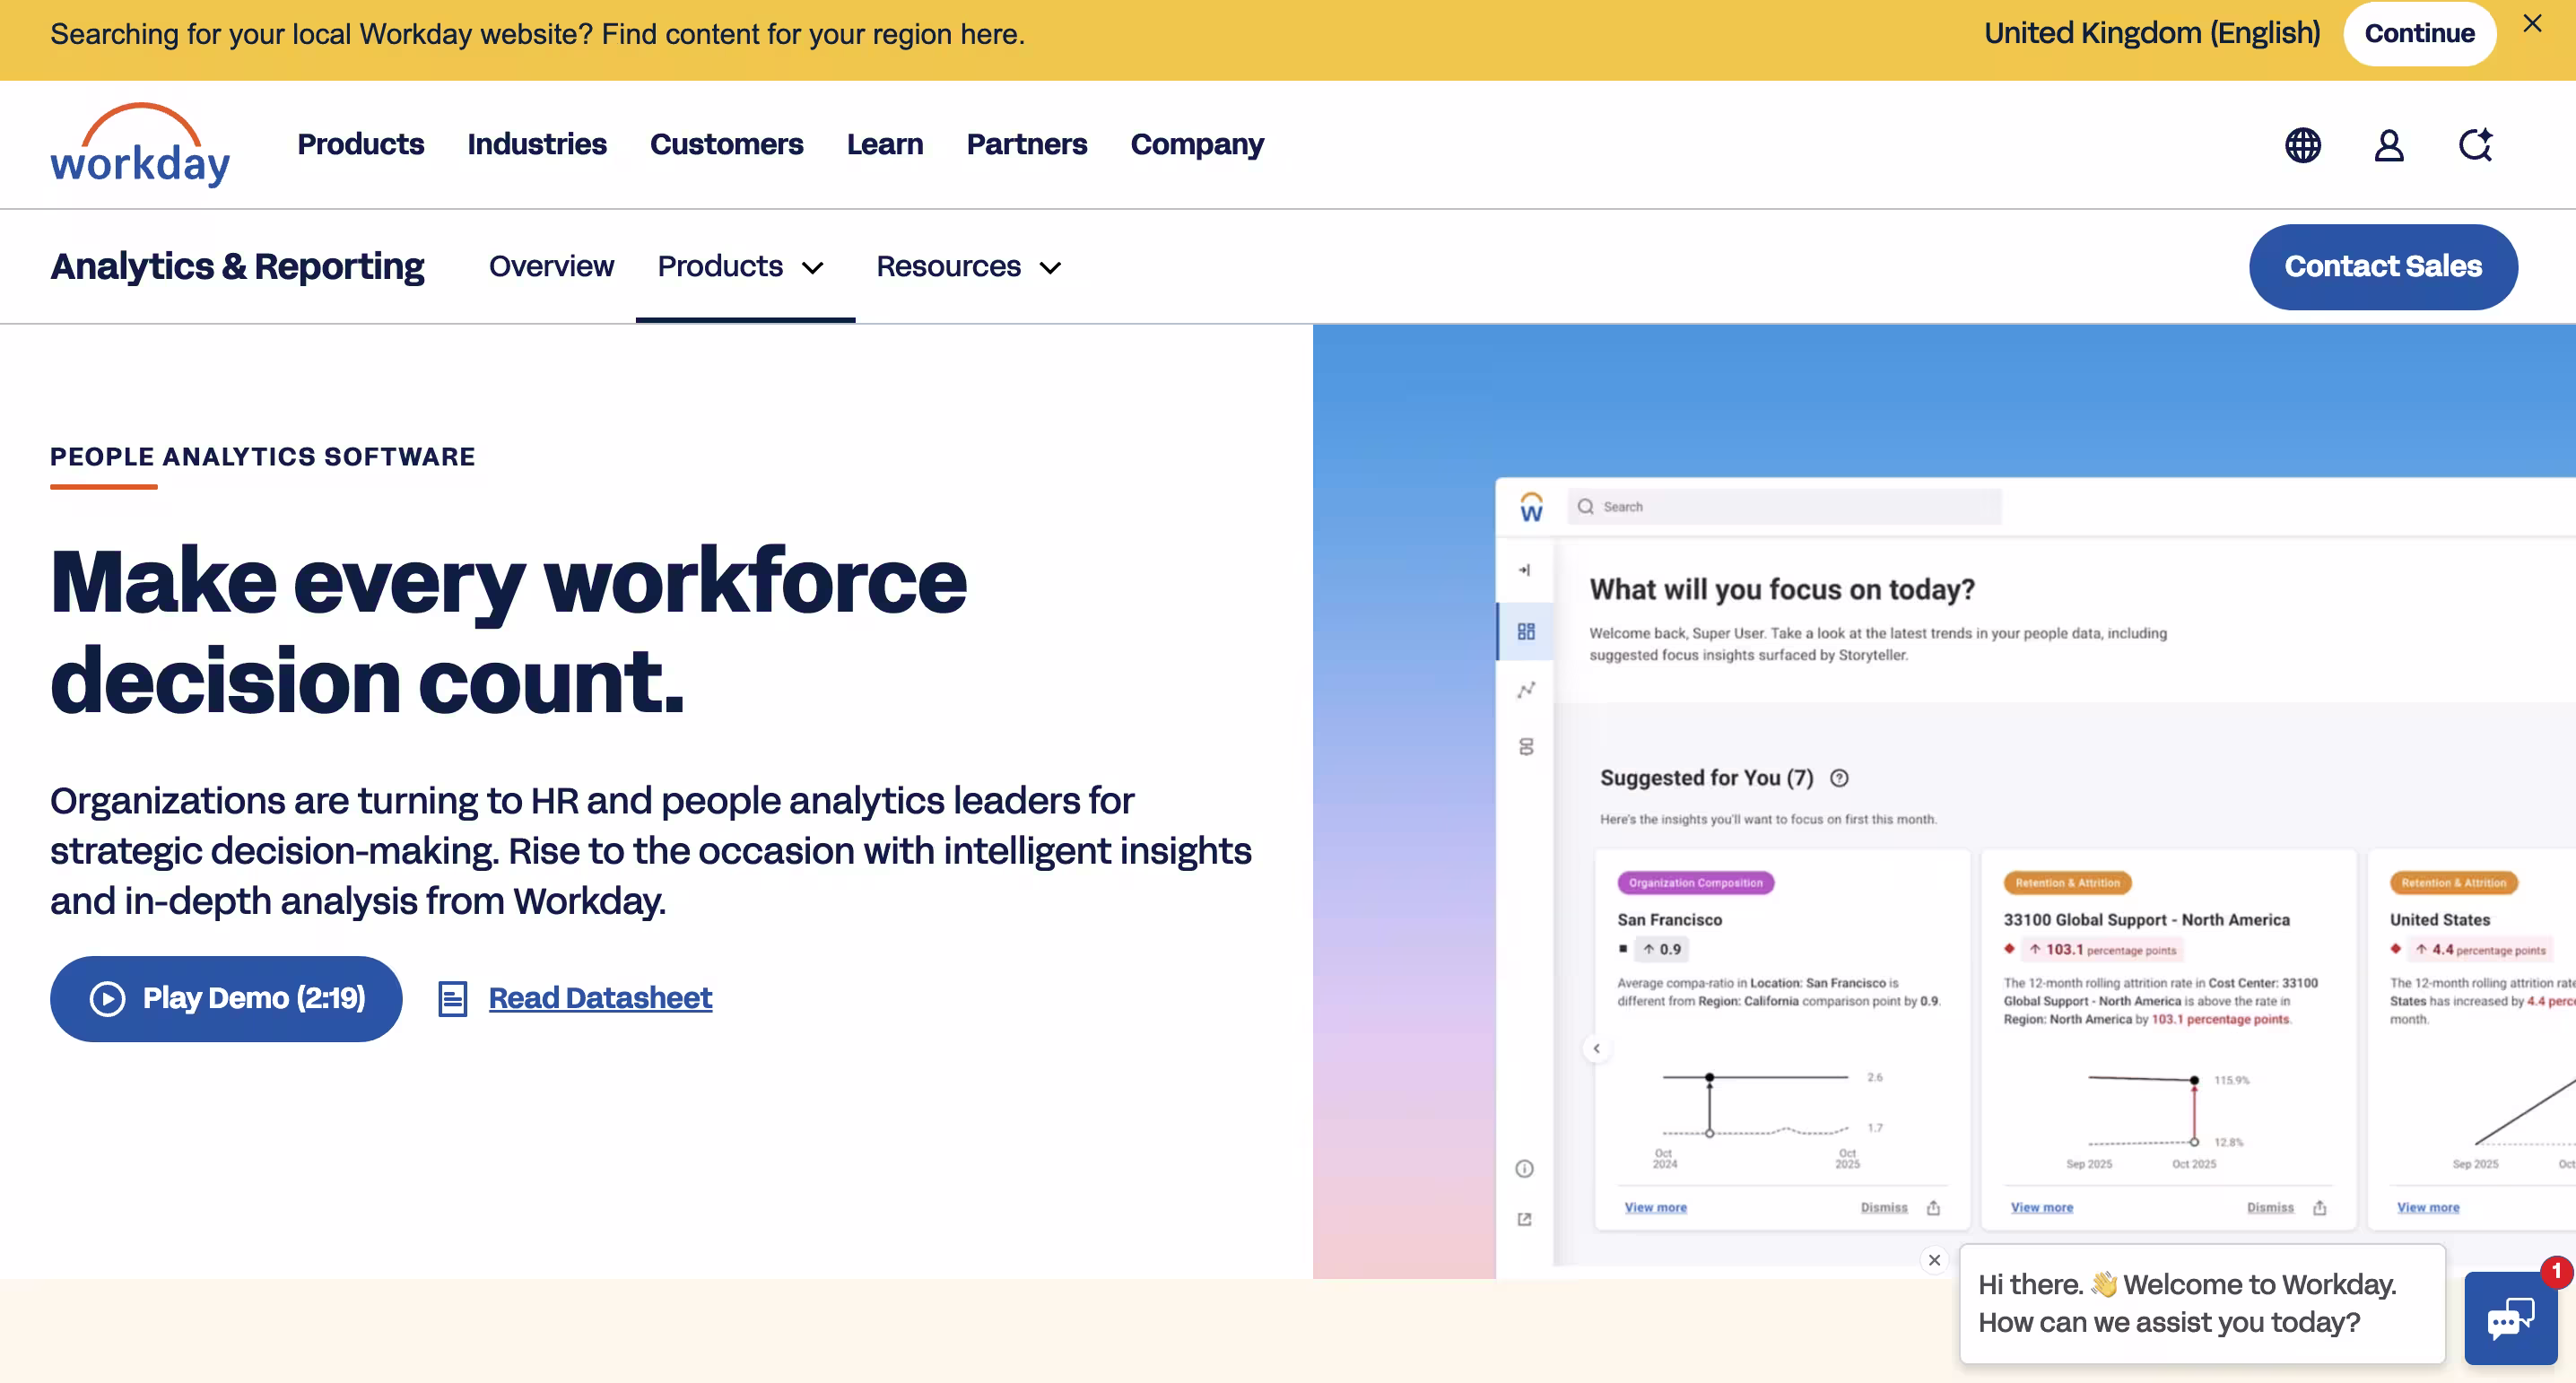Click the Workday W icon in demo app

click(x=1531, y=507)
